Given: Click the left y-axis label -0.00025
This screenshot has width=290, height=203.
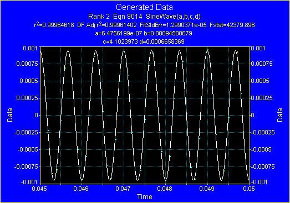Looking at the screenshot, I should point(26,132).
